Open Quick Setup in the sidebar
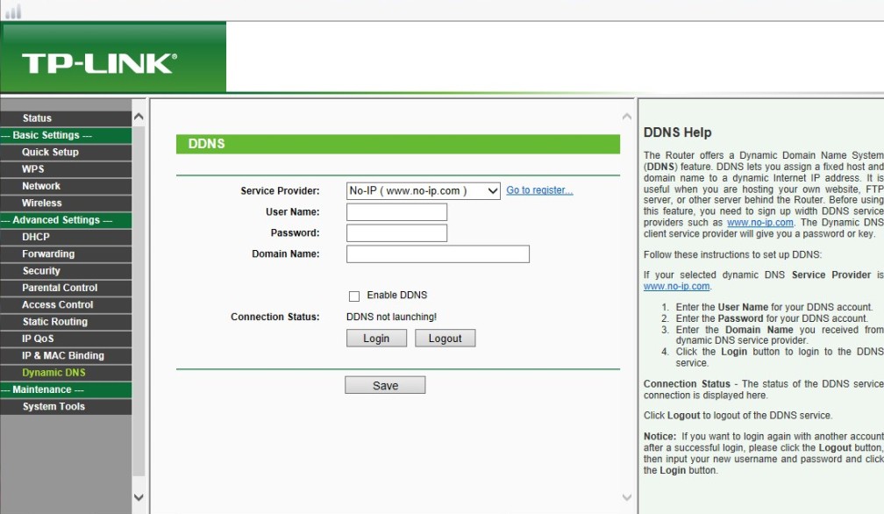Screen dimensions: 884x514 click(x=66, y=152)
